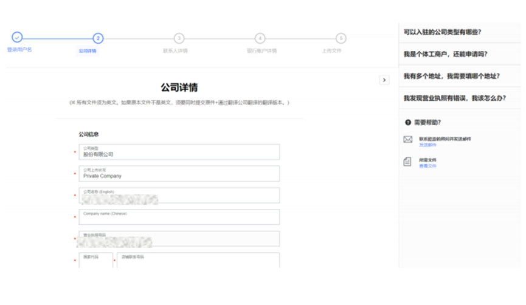The height and width of the screenshot is (305, 526).
Task: Open the 公司上市状况 dropdown showing Private Company
Action: [x=181, y=173]
